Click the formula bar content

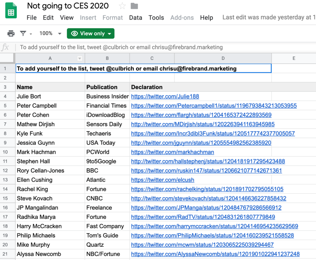pyautogui.click(x=121, y=47)
